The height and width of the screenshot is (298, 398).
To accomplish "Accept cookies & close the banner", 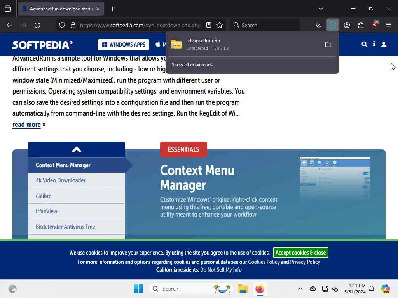I will click(300, 253).
